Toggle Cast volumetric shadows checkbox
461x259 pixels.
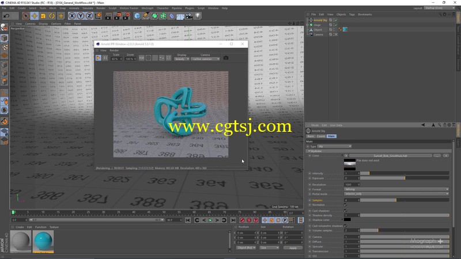click(345, 226)
